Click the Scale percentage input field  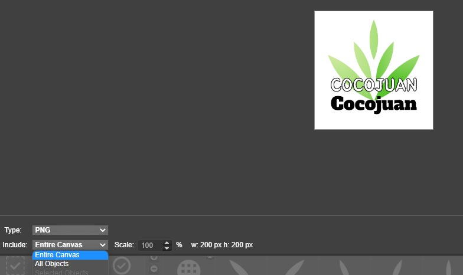pos(150,245)
